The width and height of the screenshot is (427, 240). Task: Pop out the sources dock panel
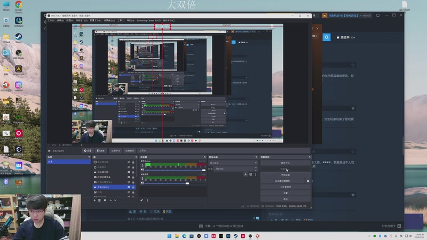(x=137, y=157)
